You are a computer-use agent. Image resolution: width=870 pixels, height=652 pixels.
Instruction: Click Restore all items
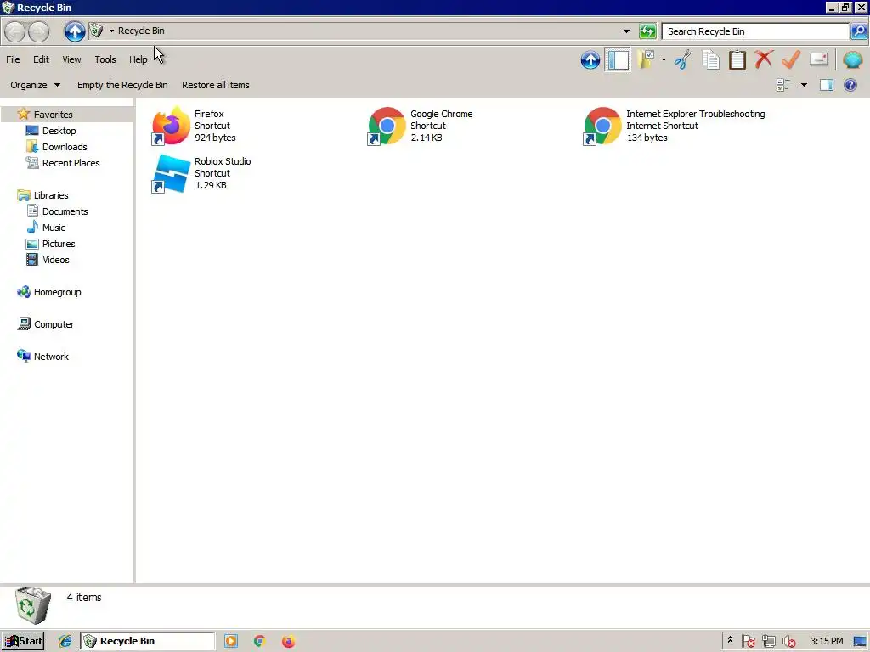click(x=215, y=85)
